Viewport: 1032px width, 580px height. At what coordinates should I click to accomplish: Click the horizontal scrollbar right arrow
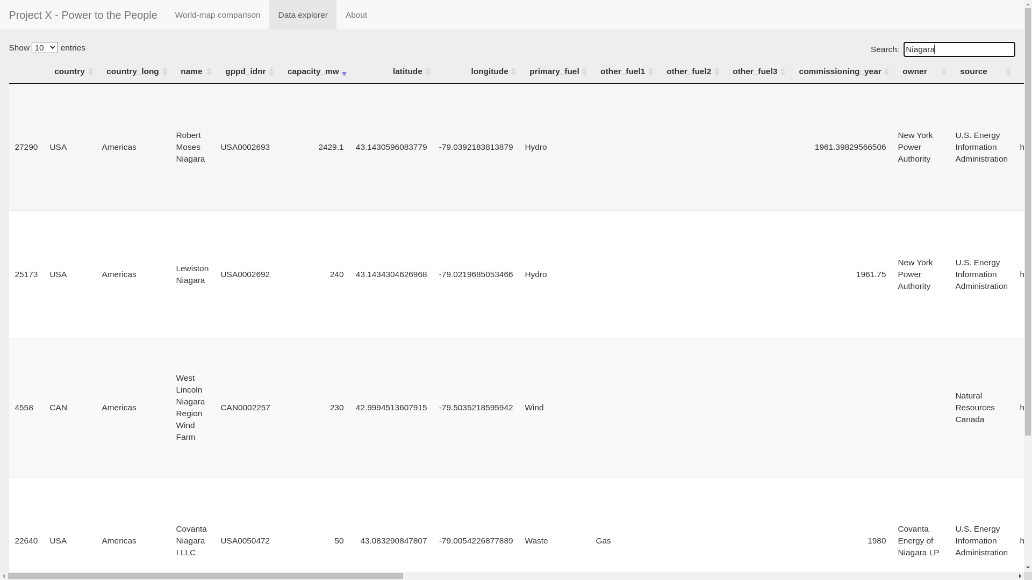[1020, 576]
